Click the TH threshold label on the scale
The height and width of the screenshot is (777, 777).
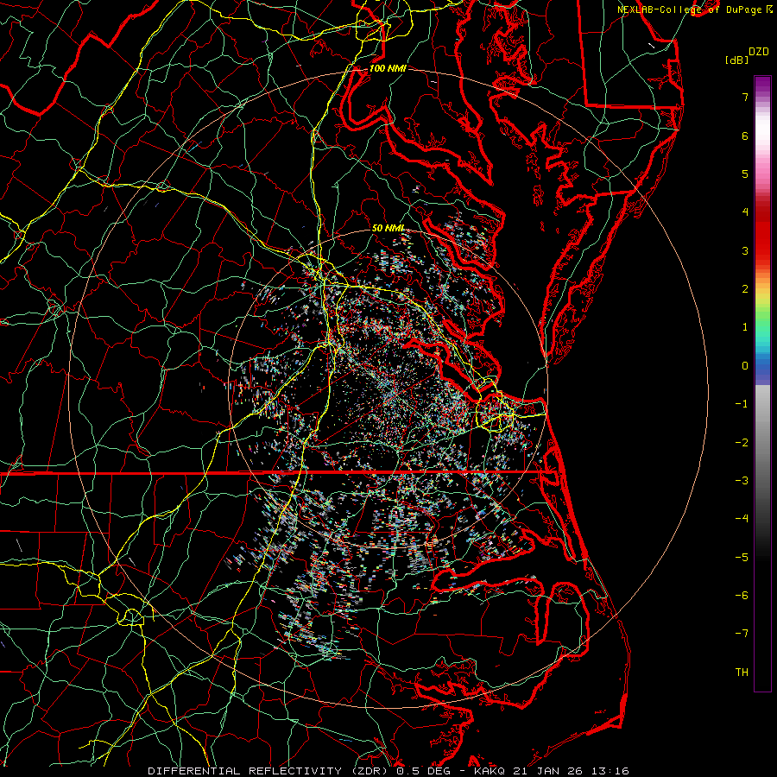click(x=742, y=673)
